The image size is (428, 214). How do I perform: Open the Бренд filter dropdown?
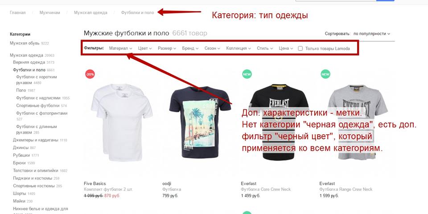coord(190,48)
